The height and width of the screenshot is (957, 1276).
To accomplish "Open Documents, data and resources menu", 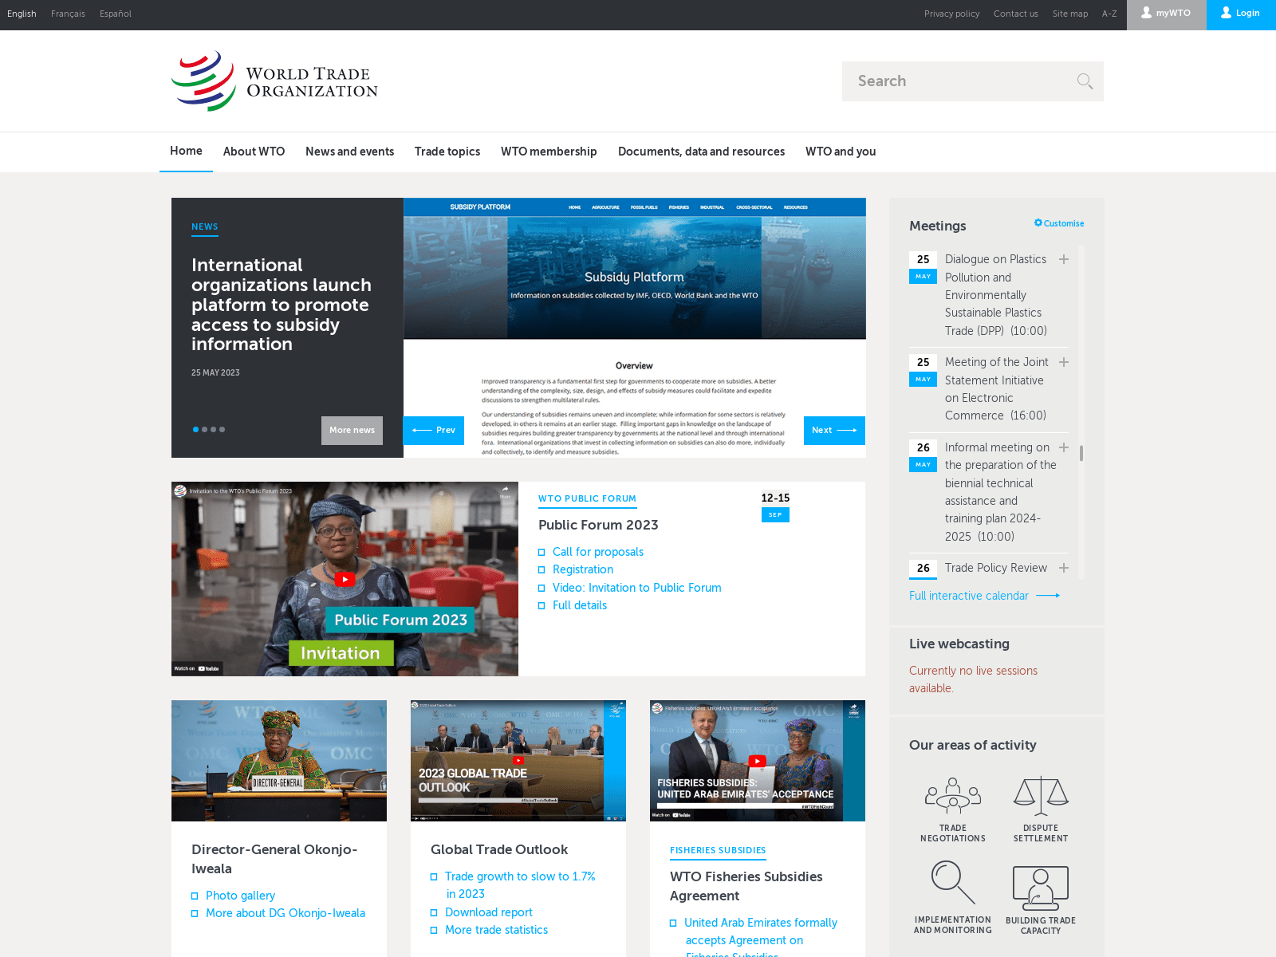I will pos(701,152).
